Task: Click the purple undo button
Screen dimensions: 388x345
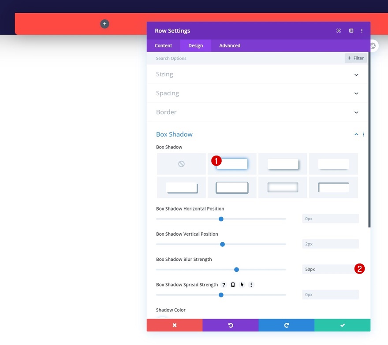Action: tap(231, 325)
